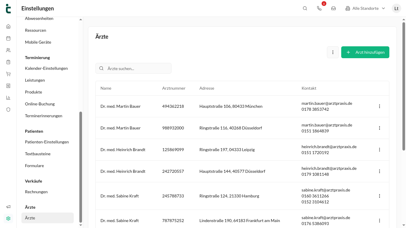
Task: Open the euro billing icon in rail
Action: pos(8,86)
